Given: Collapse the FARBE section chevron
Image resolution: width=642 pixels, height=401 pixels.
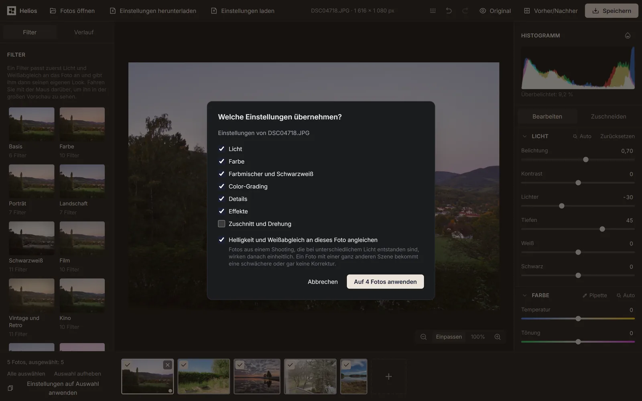Looking at the screenshot, I should pyautogui.click(x=524, y=296).
